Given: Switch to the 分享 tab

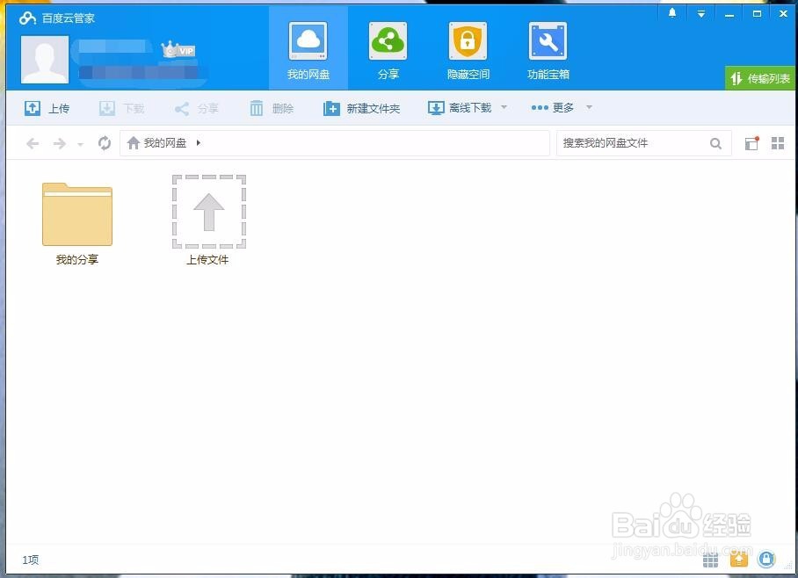Looking at the screenshot, I should pos(388,49).
